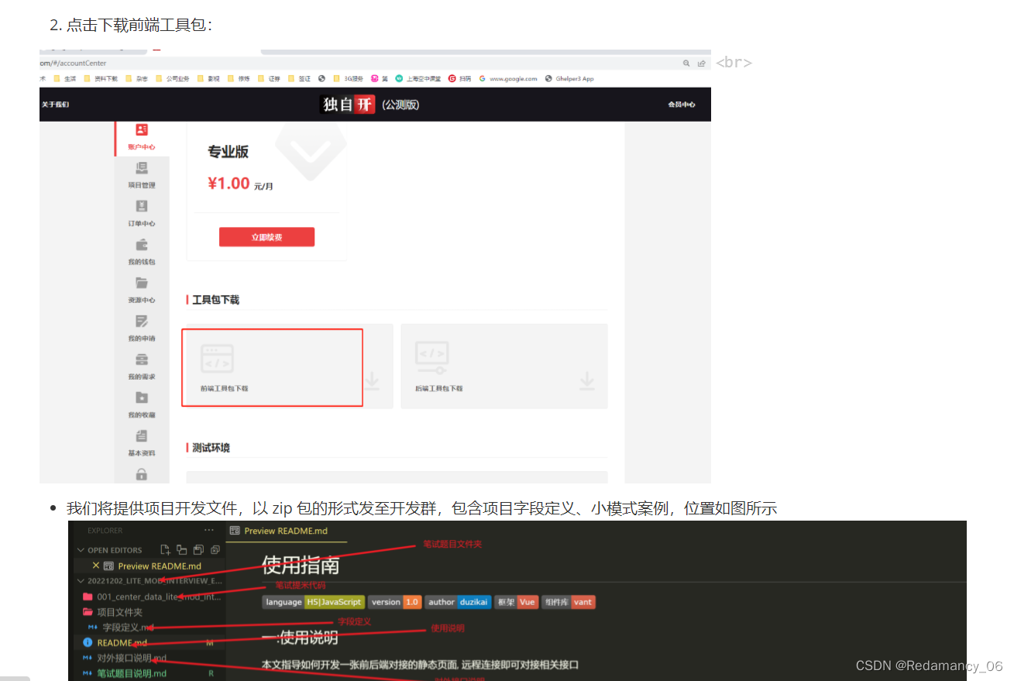The width and height of the screenshot is (1014, 681).
Task: Close the Preview README.md editor entry
Action: [96, 566]
